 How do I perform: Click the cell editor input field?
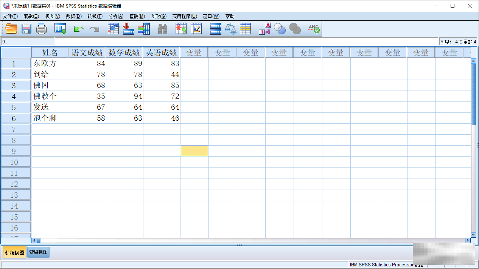(246, 42)
